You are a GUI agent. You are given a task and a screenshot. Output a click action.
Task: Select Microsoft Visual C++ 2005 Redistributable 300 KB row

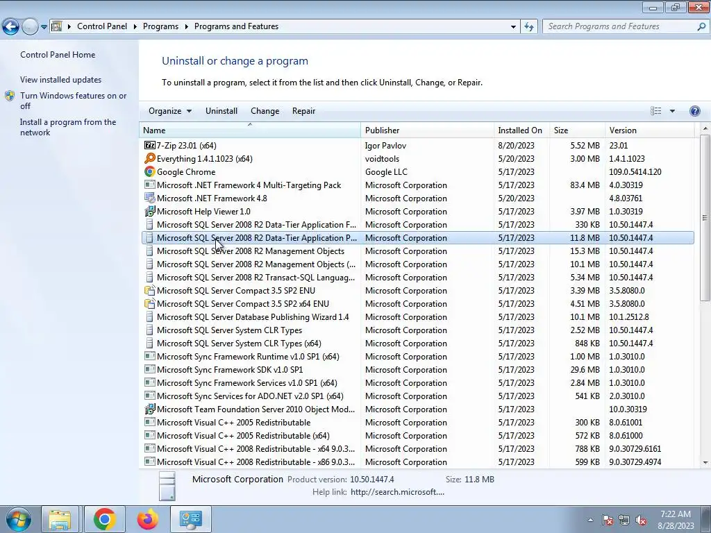click(417, 423)
